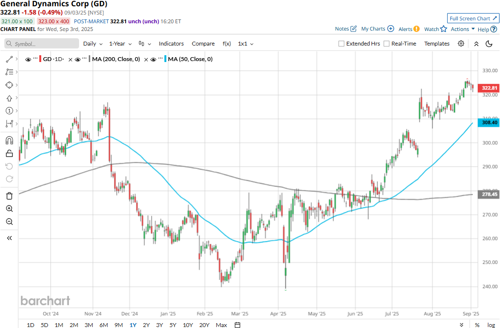Hide the MA 200 indicator with eye icon

pos(78,59)
